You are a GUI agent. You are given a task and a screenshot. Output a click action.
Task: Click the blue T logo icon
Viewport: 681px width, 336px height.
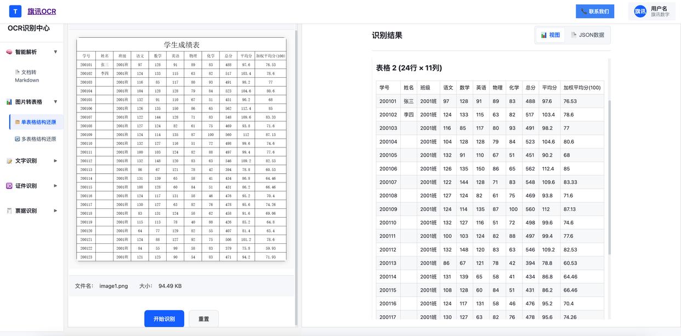16,11
